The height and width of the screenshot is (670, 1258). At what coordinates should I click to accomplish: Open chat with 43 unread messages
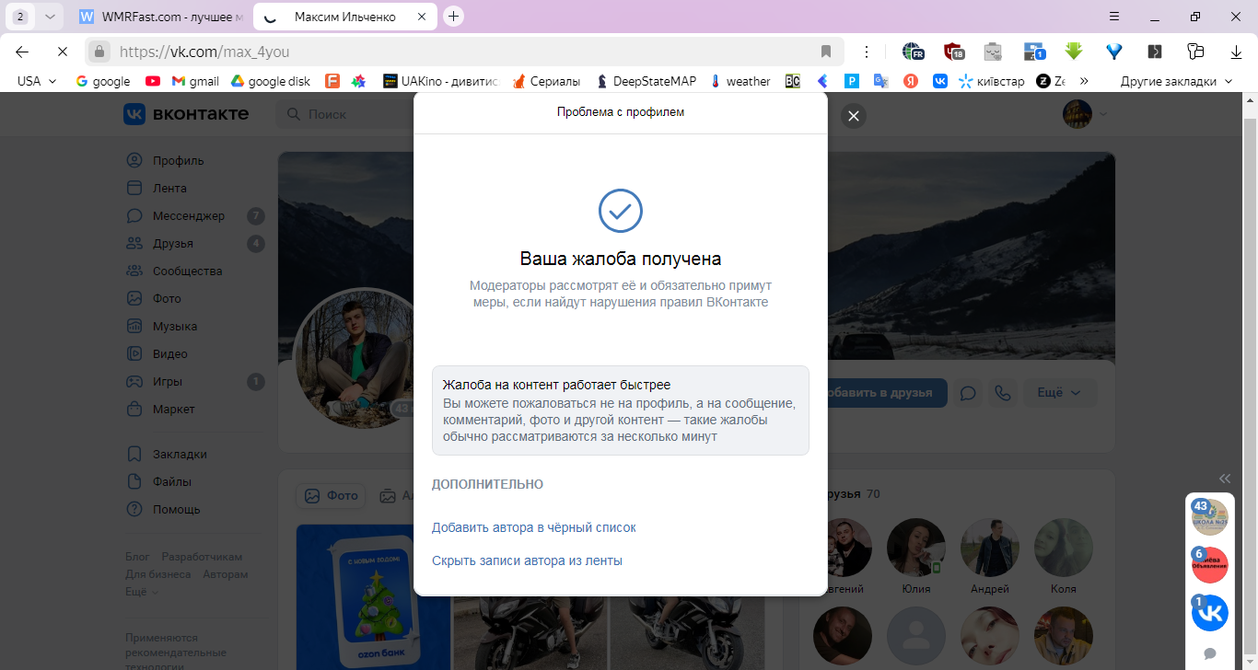[1210, 517]
